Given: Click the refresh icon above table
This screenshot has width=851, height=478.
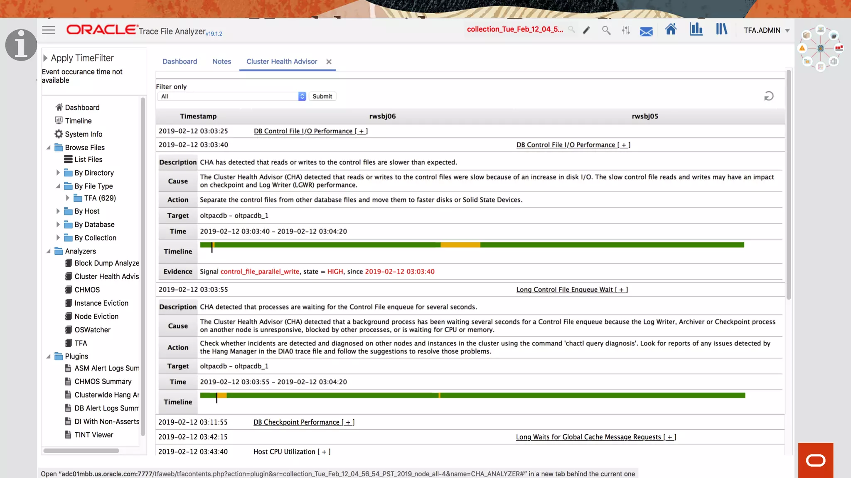Looking at the screenshot, I should (769, 96).
